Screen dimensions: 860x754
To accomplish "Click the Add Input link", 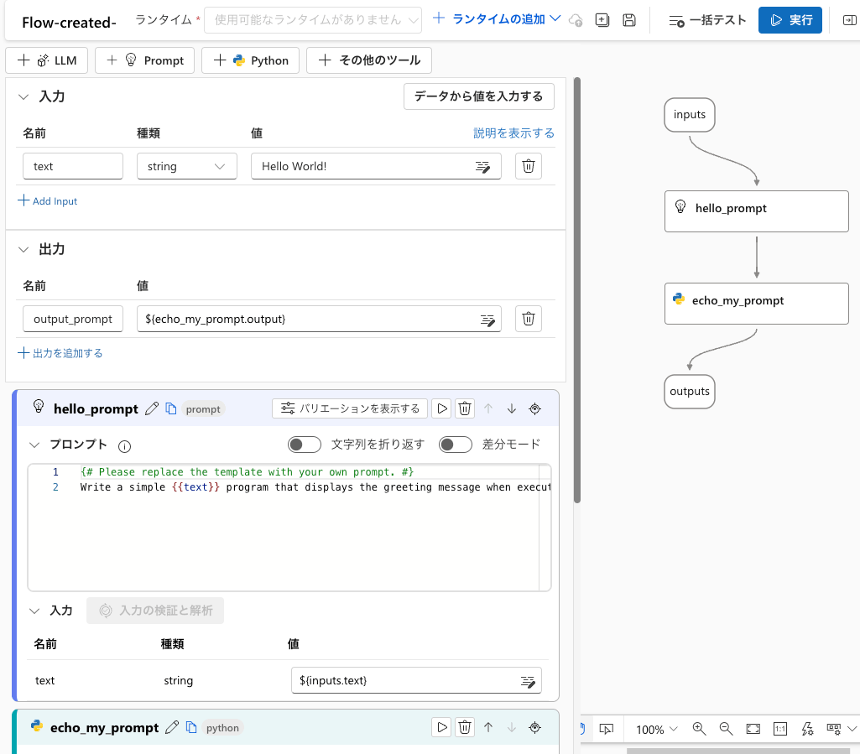I will [x=47, y=200].
